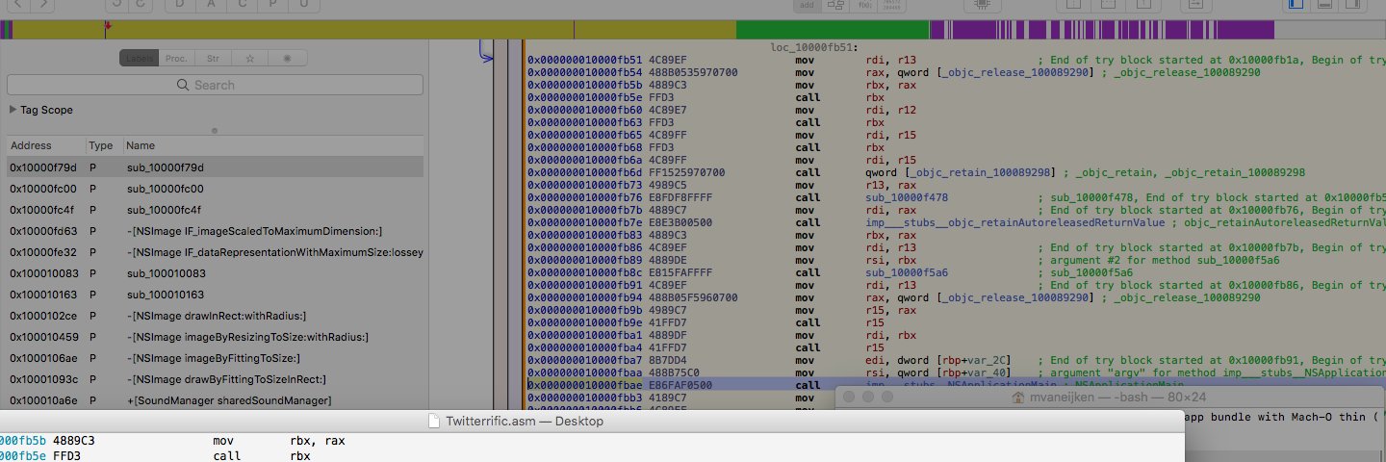1386x462 pixels.
Task: Select -[NSImage drawByFittingToSizeInRect:] row
Action: (215, 379)
